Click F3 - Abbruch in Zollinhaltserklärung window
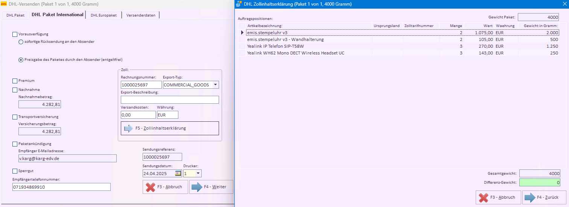This screenshot has height=207, width=569. pos(498,197)
